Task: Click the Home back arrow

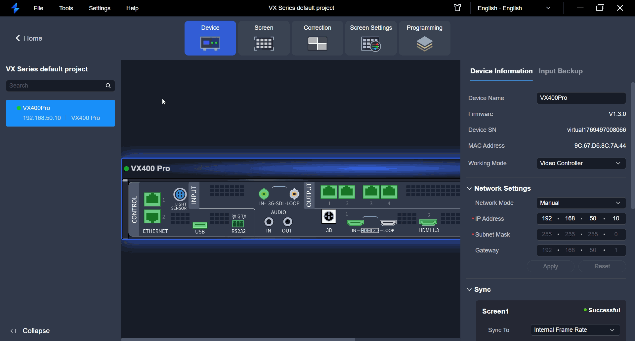Action: [x=18, y=38]
